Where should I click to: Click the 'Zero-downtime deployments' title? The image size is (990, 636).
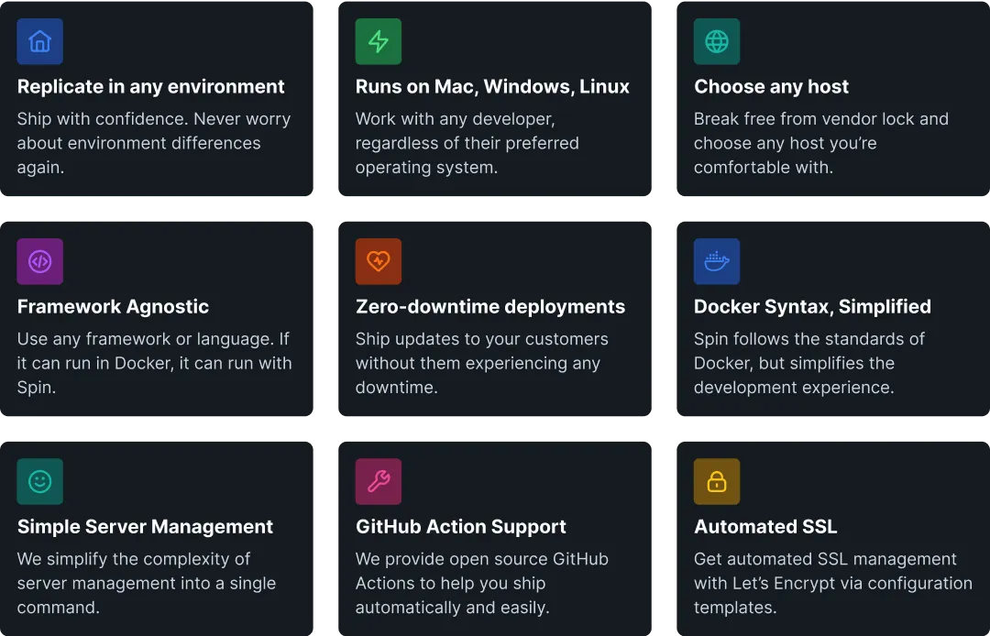(490, 307)
